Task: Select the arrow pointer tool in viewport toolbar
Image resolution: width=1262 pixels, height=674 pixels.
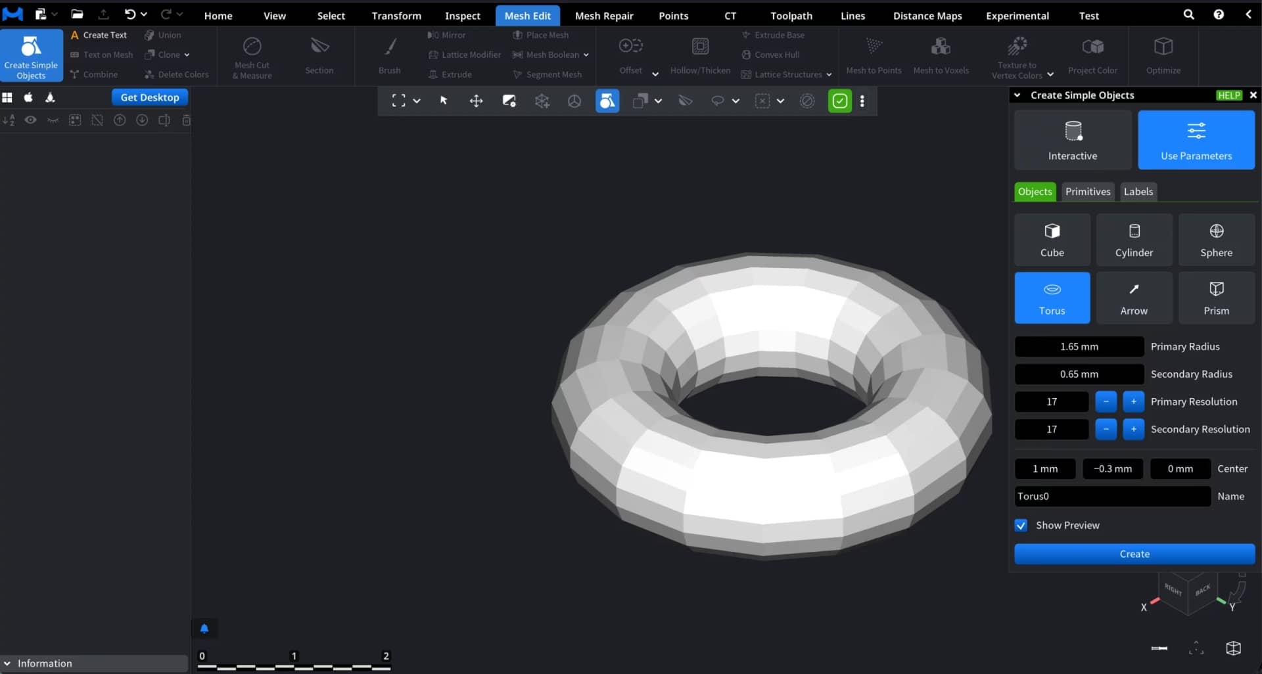Action: pos(444,101)
